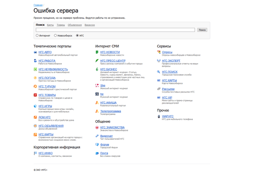Click the leaf icon beside НГС.ПРЕСС-ЦЕНТР
Image resolution: width=276 pixels, height=174 pixels.
(97, 61)
